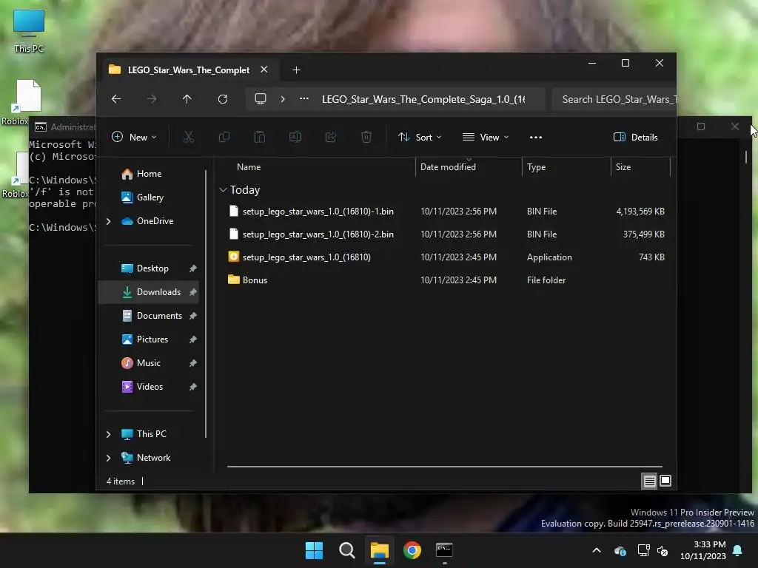The image size is (758, 568).
Task: Select Network in navigation pane
Action: tap(153, 458)
